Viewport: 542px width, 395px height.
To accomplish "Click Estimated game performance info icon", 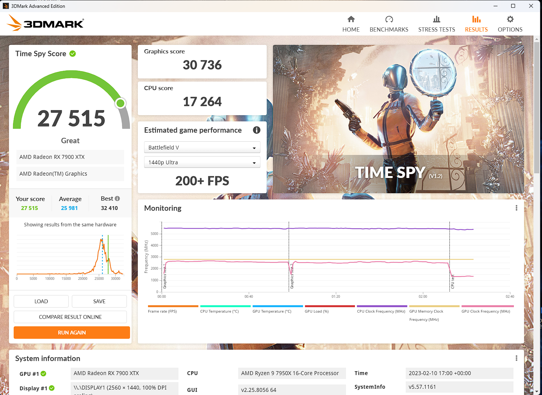I will point(257,130).
